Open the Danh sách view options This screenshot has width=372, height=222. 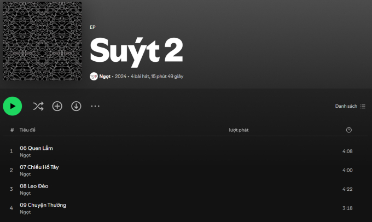[x=350, y=106]
